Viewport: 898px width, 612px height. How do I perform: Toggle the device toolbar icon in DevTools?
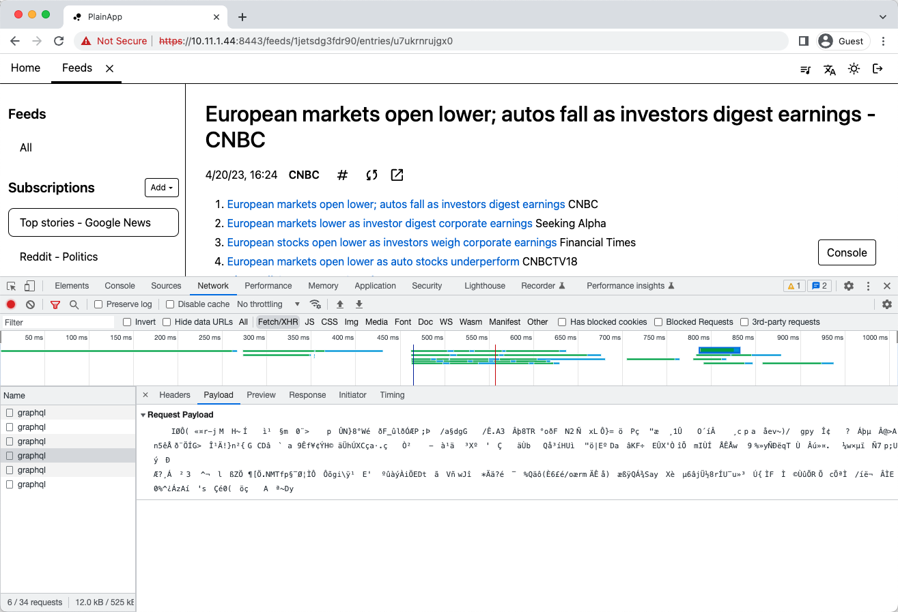[29, 286]
